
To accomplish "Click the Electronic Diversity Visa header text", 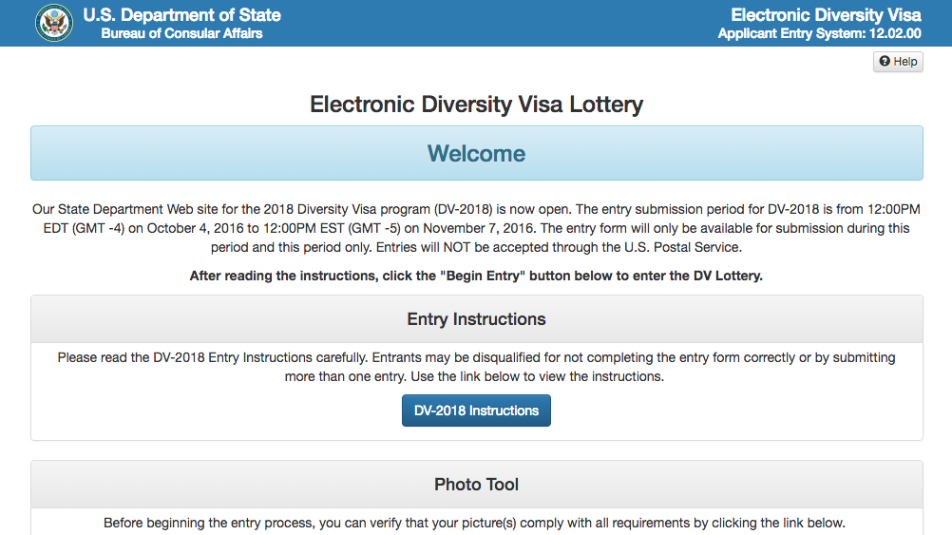I will tap(826, 15).
